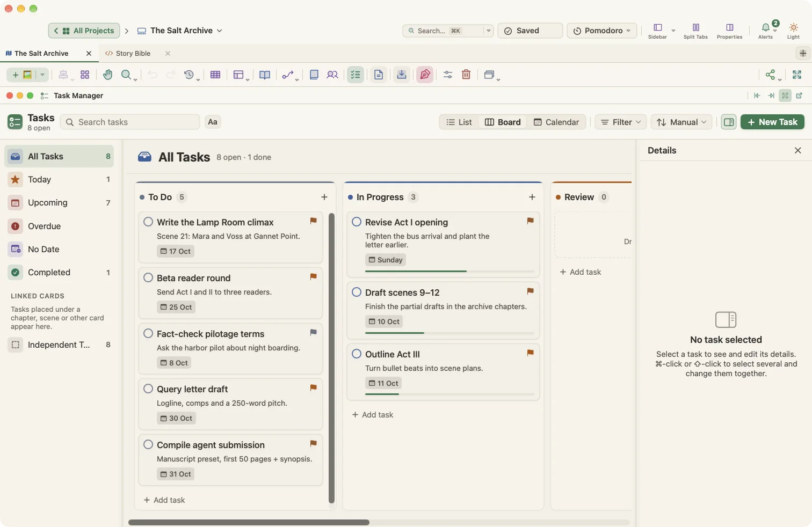Open the Filter dropdown

(x=621, y=122)
